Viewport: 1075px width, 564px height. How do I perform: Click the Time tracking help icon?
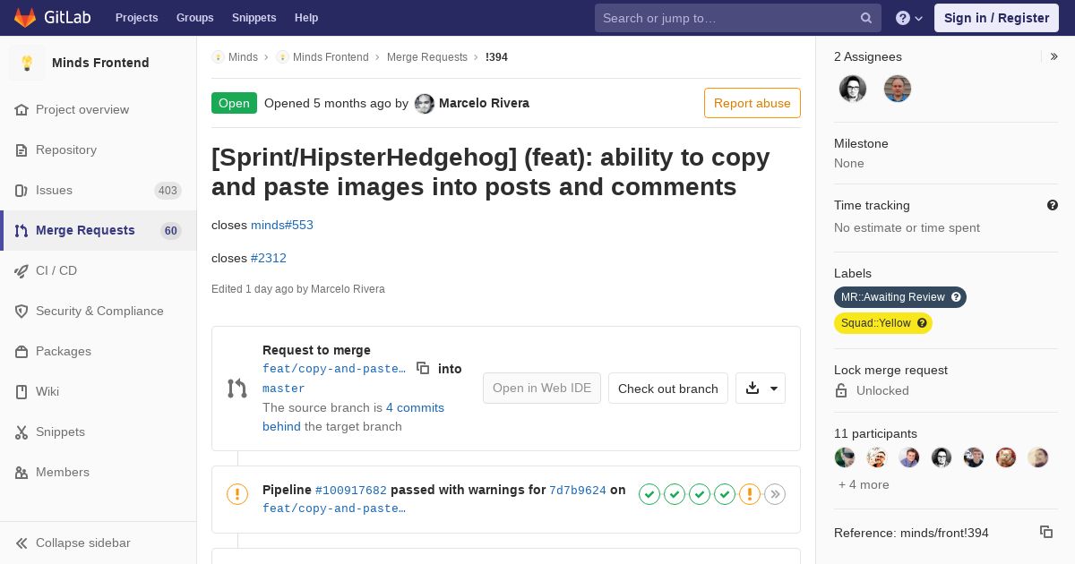click(1053, 205)
